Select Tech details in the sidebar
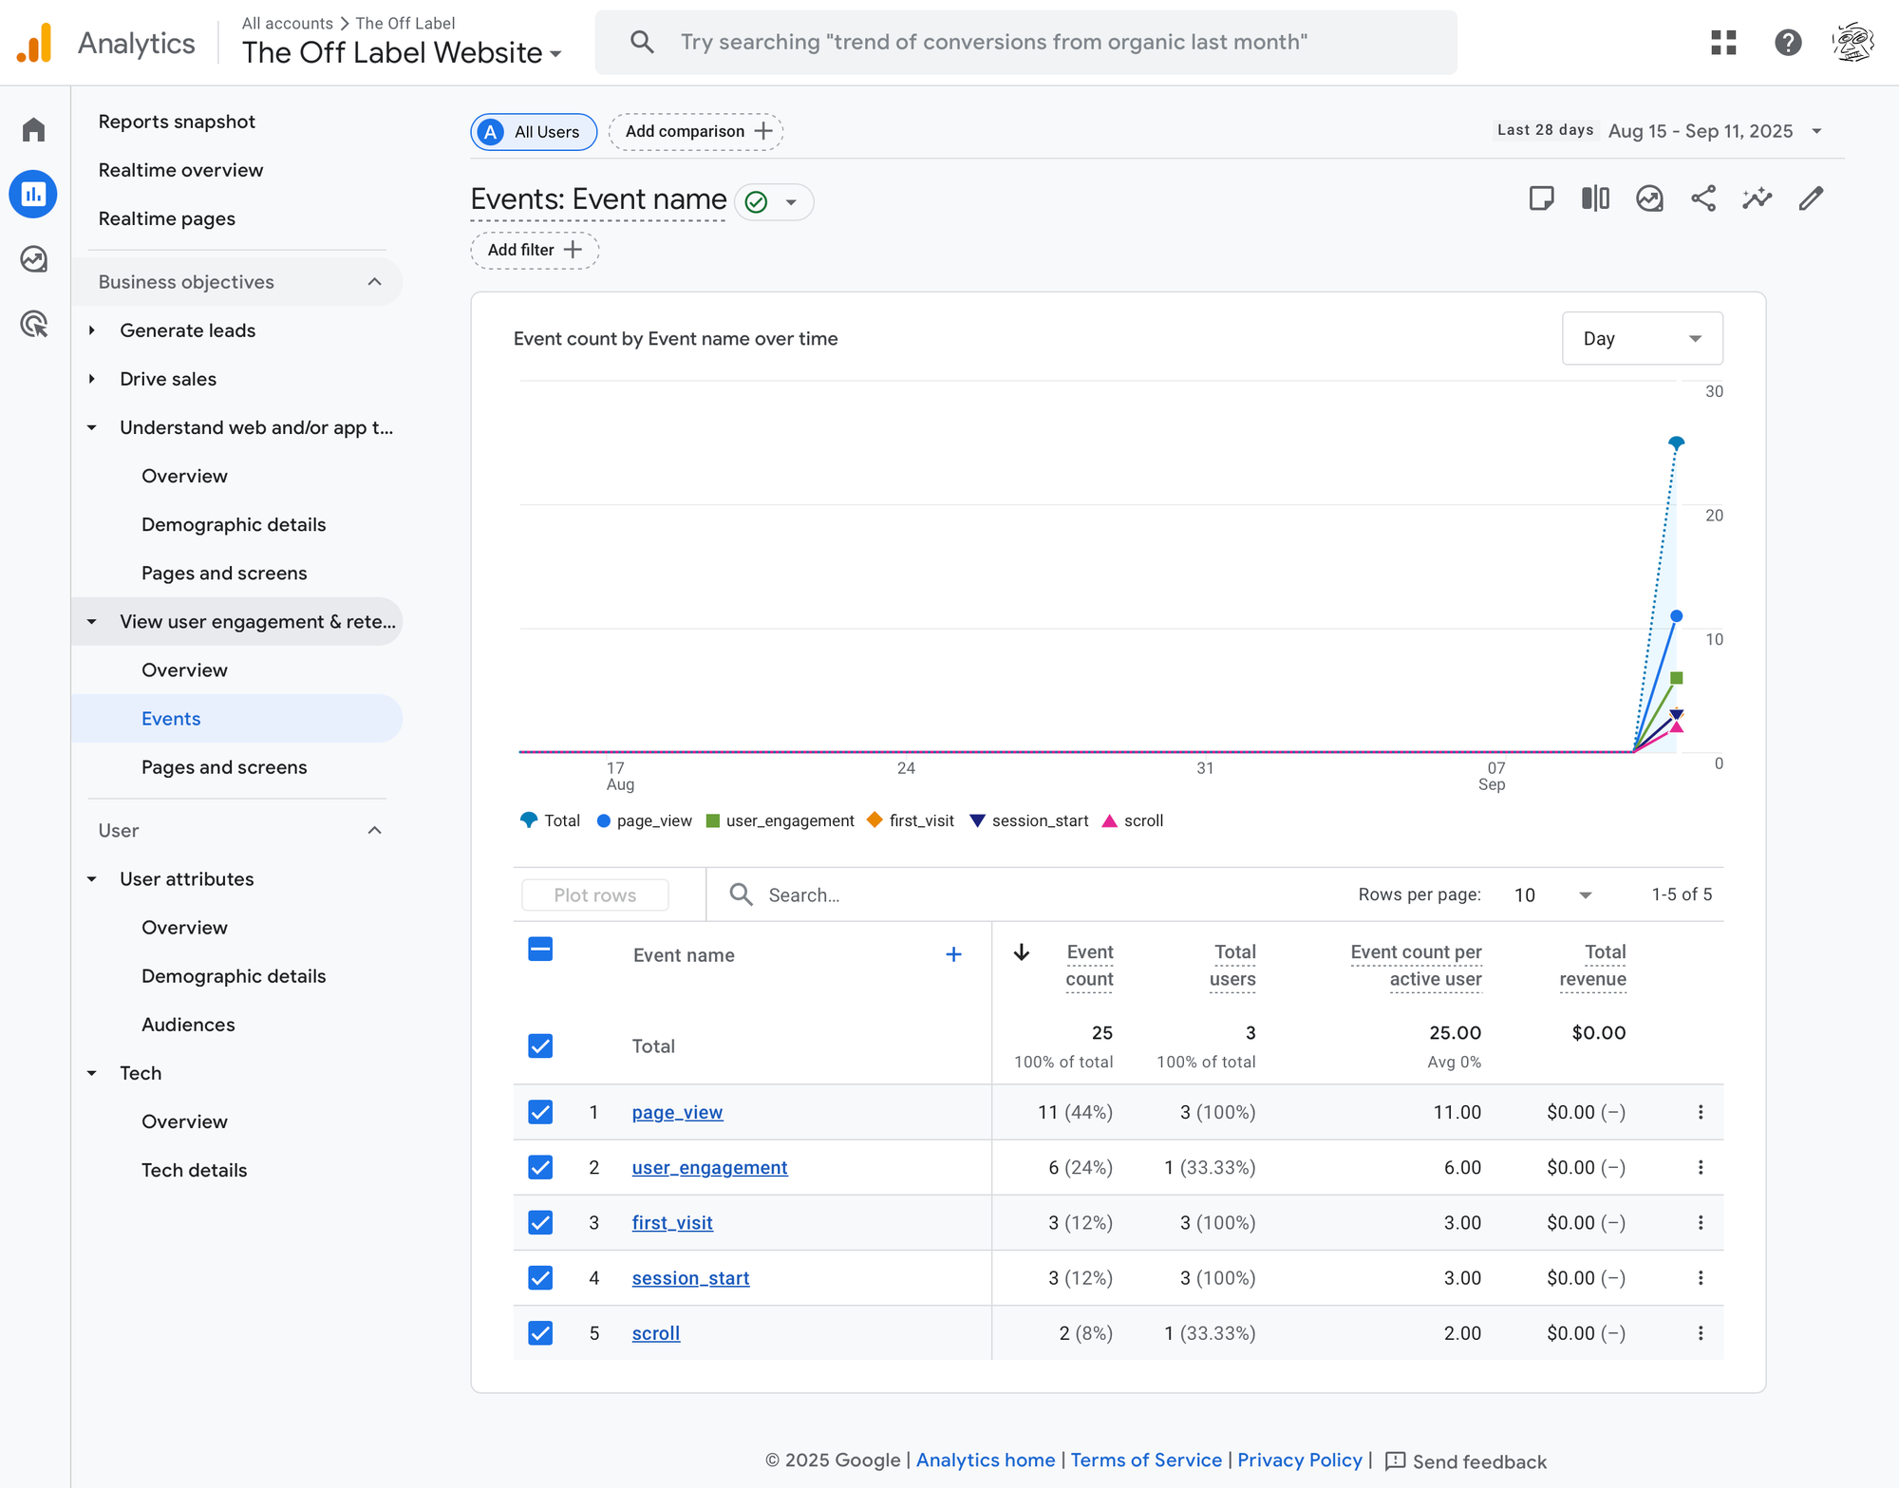 click(194, 1170)
